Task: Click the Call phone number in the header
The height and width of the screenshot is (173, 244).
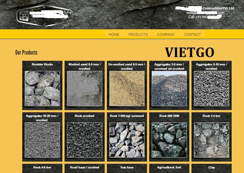Action: [x=205, y=17]
